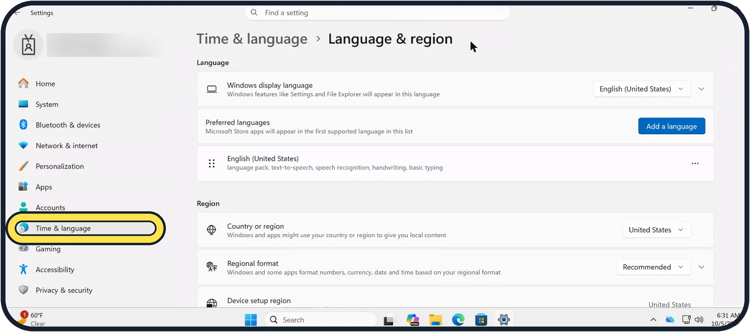Go back to Time & language breadcrumb
Viewport: 750px width, 332px height.
point(252,39)
